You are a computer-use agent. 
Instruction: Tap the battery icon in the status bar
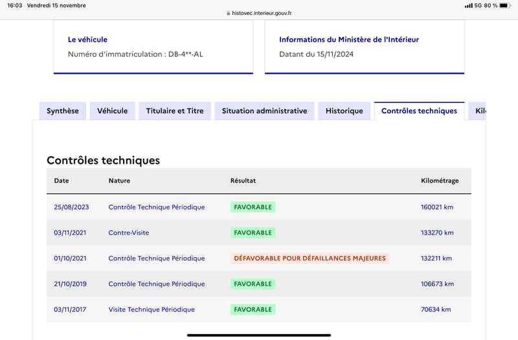coord(505,6)
